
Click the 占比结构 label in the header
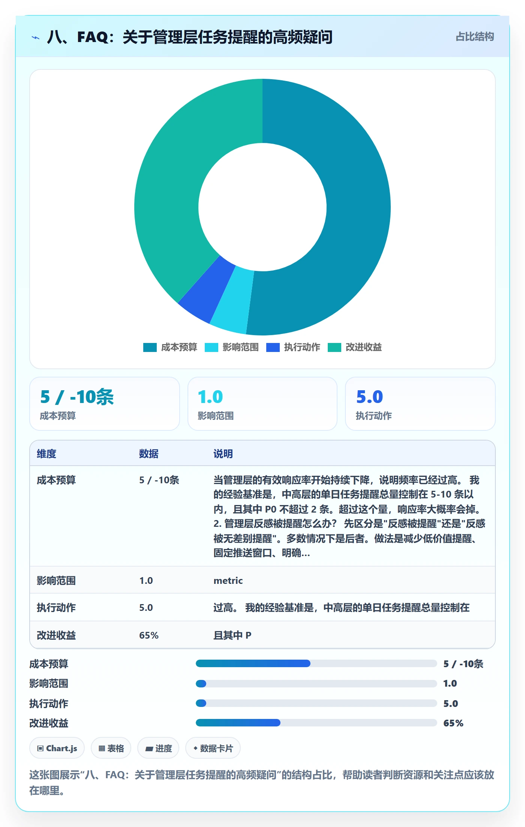point(475,37)
